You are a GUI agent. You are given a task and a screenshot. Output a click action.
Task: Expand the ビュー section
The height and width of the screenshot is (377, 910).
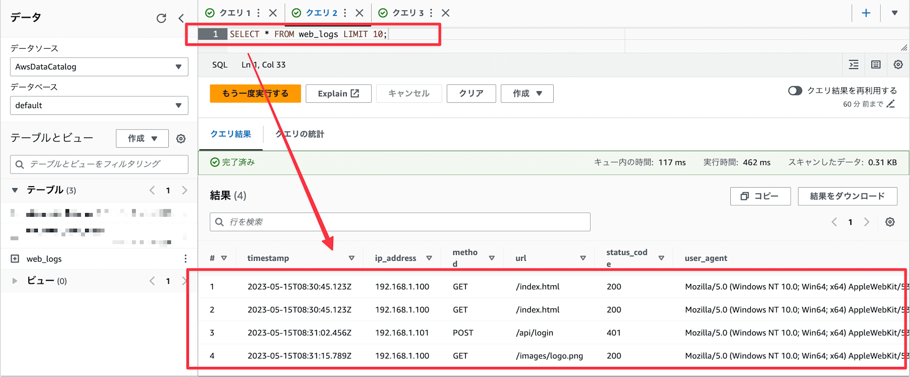pos(15,281)
